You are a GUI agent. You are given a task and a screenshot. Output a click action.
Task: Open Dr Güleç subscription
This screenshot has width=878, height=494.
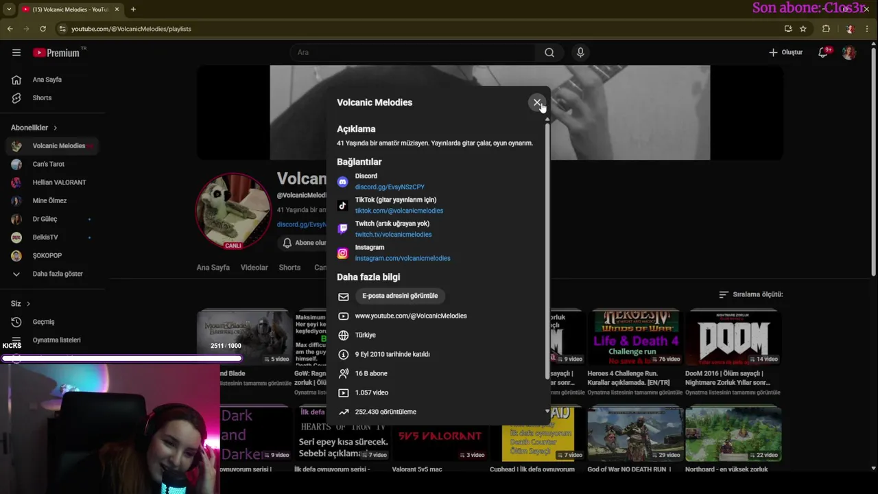[x=52, y=220]
